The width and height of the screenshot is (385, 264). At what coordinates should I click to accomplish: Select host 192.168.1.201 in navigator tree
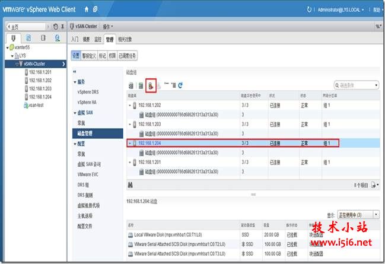[x=38, y=72]
